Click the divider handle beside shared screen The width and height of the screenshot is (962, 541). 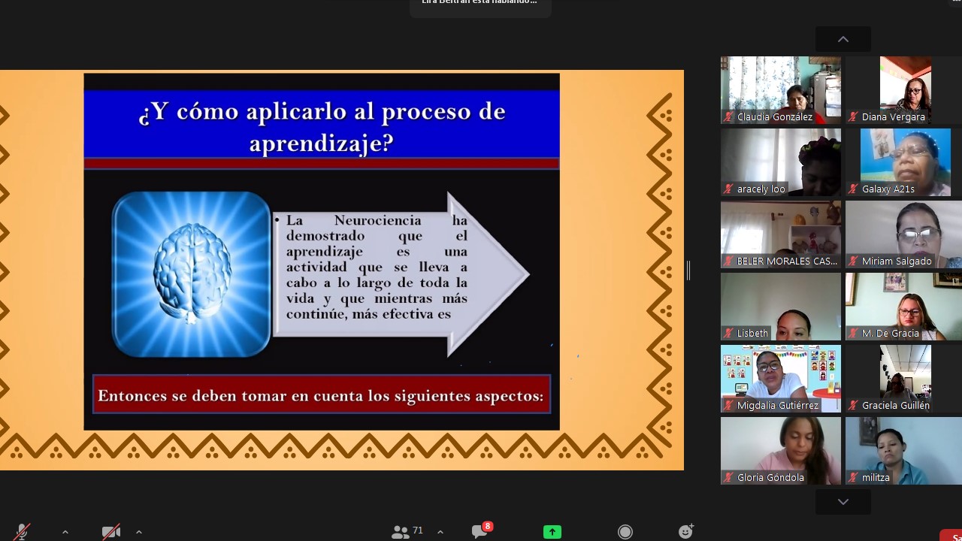pyautogui.click(x=688, y=270)
